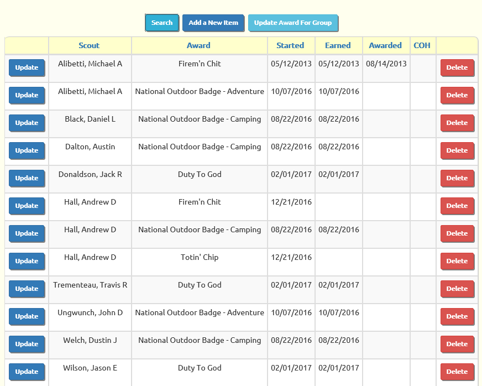Update Hall's Firem'n Chit row
The width and height of the screenshot is (482, 386).
(x=27, y=206)
